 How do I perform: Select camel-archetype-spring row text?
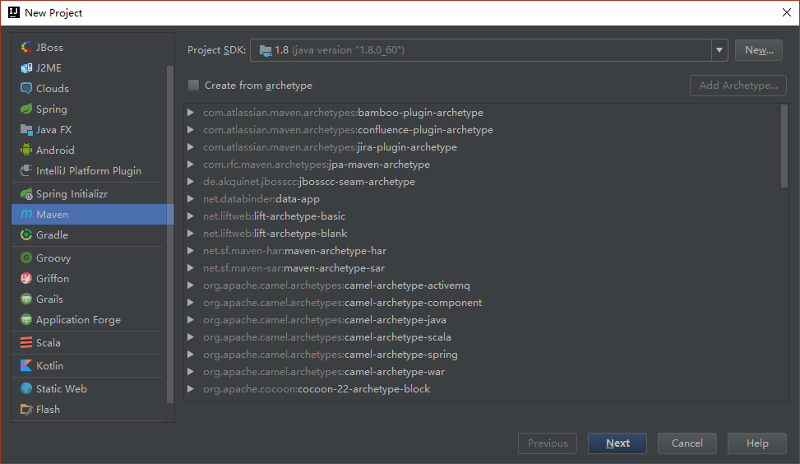point(330,355)
